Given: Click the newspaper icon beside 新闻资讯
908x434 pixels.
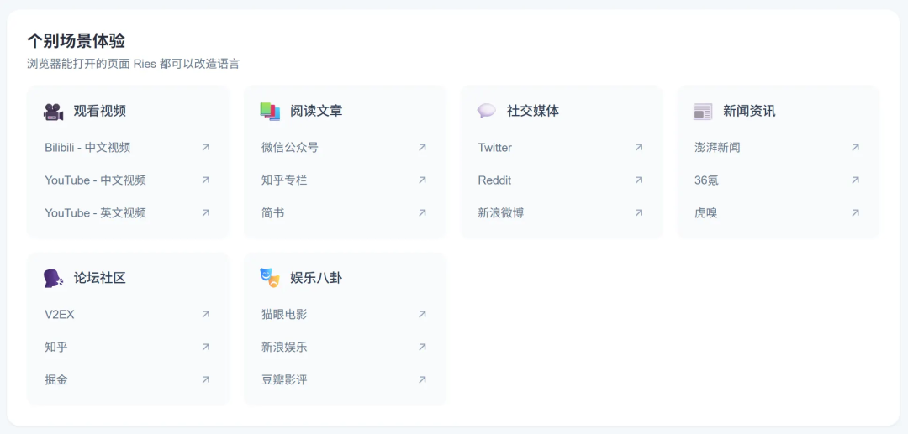Looking at the screenshot, I should coord(703,112).
